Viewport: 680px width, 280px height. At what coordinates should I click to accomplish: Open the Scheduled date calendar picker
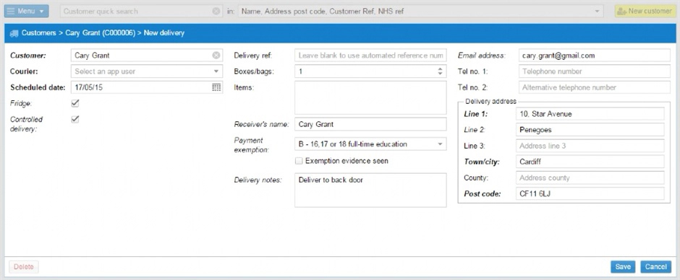[216, 87]
